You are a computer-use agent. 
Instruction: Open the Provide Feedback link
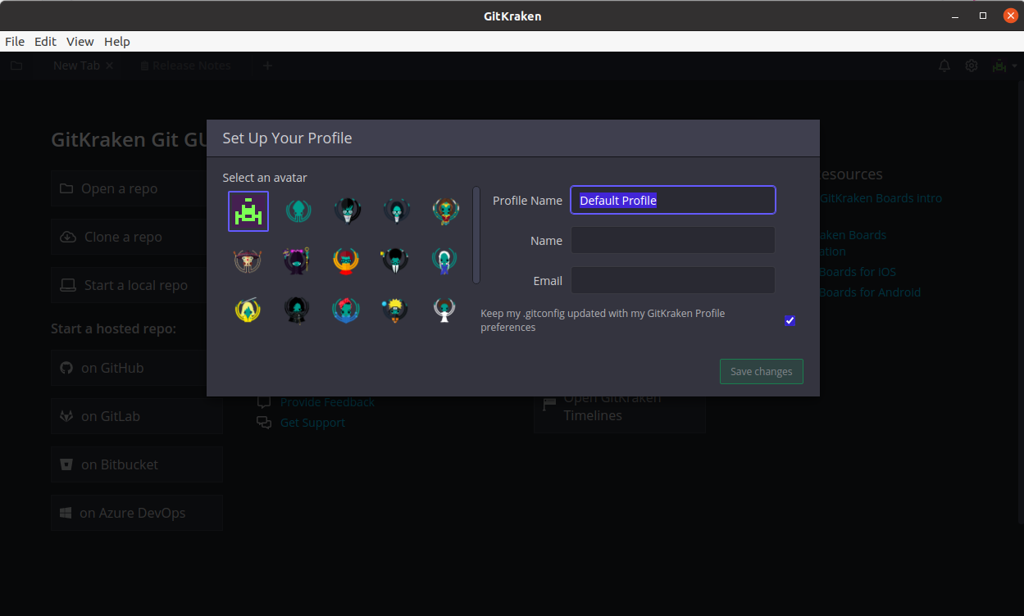point(327,402)
